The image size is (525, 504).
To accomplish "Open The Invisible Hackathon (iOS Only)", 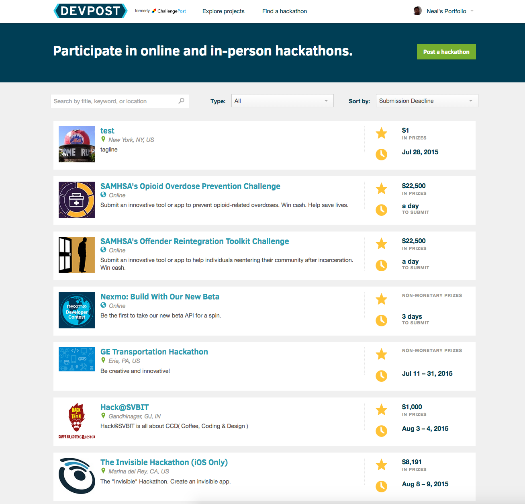I will coord(164,462).
